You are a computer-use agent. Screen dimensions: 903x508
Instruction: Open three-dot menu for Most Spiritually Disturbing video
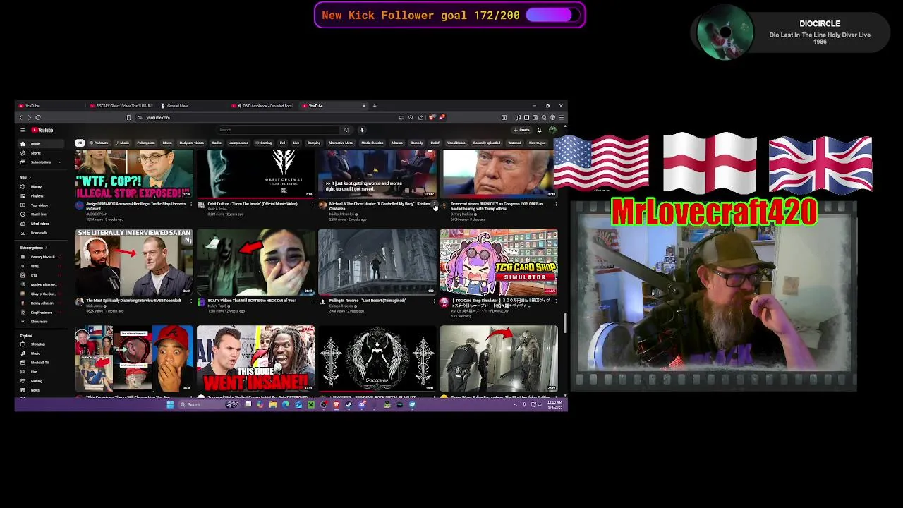191,301
